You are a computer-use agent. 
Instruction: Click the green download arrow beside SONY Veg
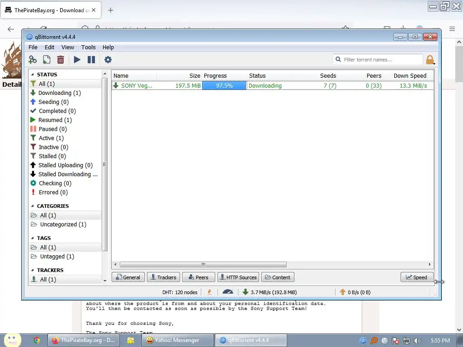point(116,85)
